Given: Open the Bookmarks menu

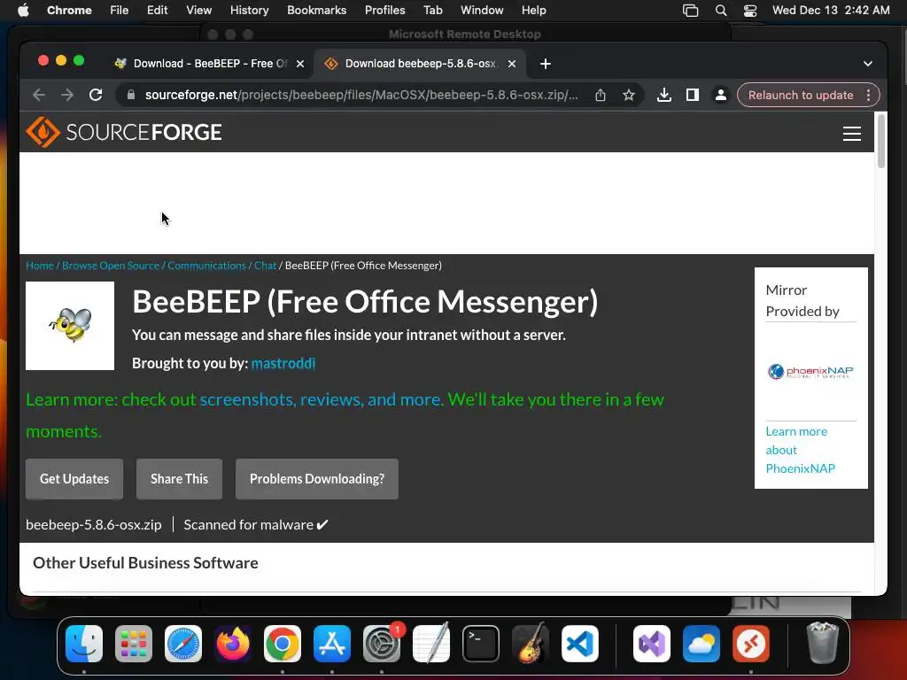Looking at the screenshot, I should pos(317,11).
